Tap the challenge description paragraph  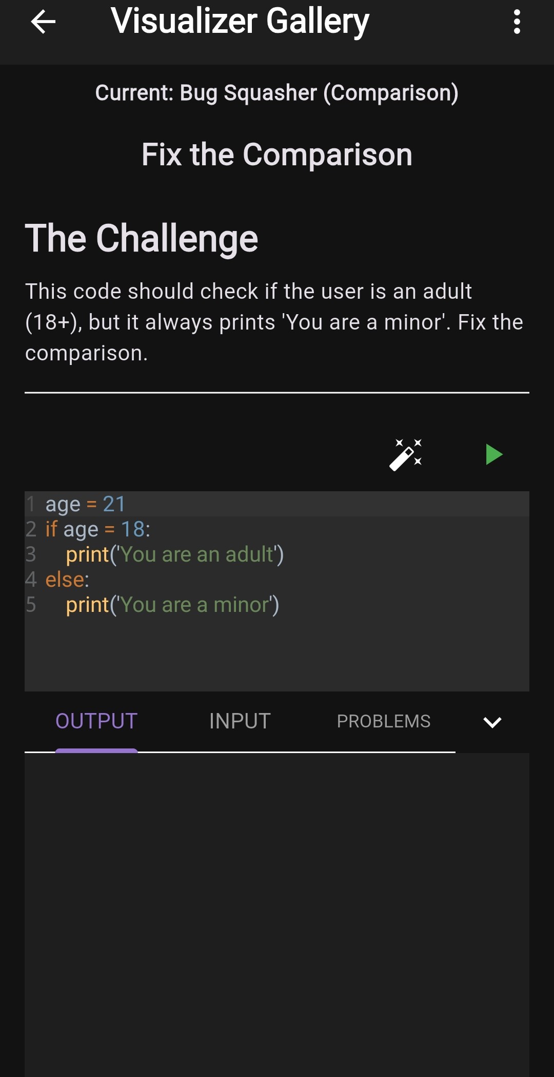[x=274, y=322]
